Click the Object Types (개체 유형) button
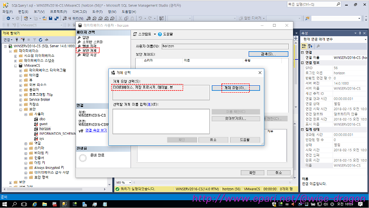 [236, 88]
